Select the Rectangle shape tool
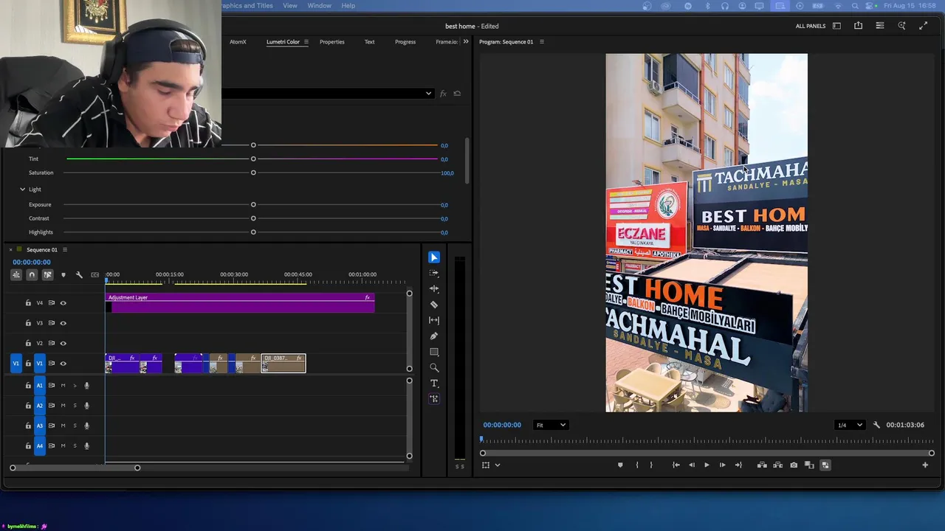Viewport: 945px width, 531px height. click(434, 352)
